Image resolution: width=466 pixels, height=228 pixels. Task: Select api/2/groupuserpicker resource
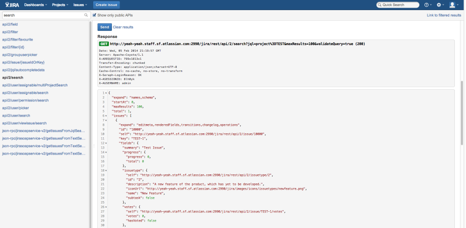(x=20, y=55)
